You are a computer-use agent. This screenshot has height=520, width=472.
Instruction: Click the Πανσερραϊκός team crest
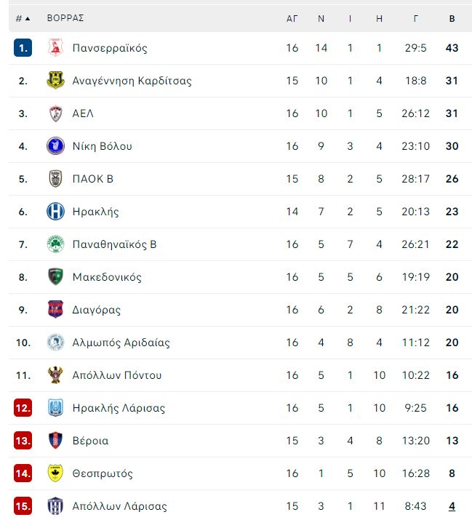55,48
